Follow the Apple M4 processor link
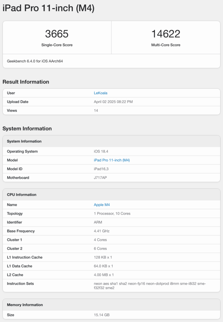 (x=102, y=205)
